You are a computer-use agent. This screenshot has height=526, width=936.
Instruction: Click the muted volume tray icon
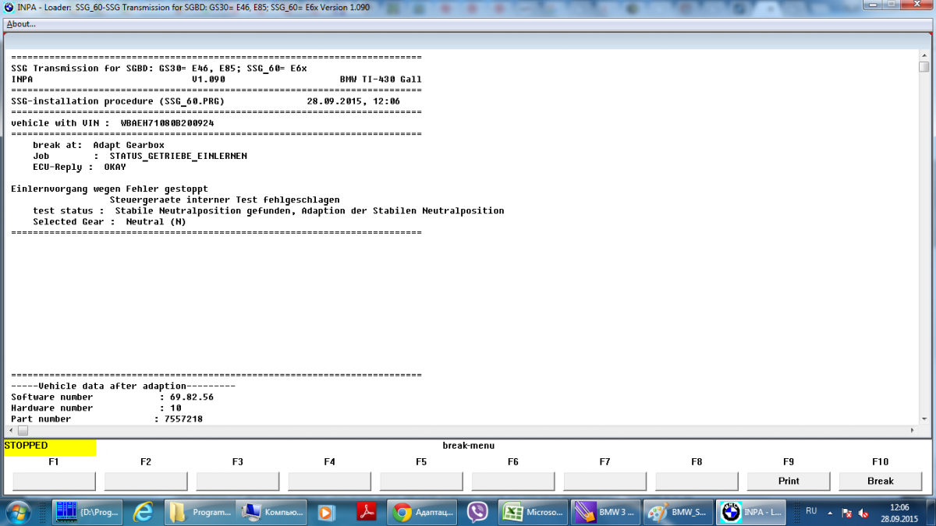(x=863, y=514)
